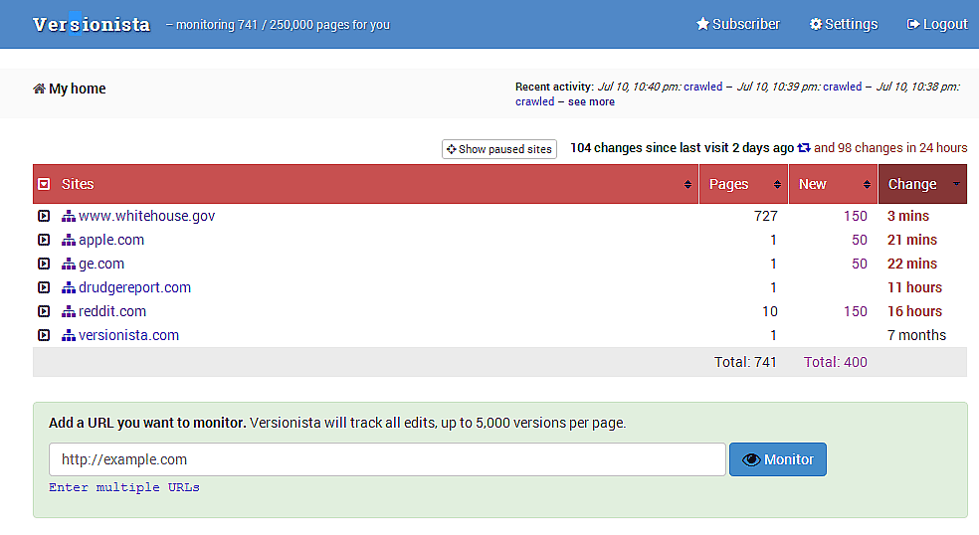Click the sitemap icon for versionista.com
The image size is (979, 535).
coord(69,335)
